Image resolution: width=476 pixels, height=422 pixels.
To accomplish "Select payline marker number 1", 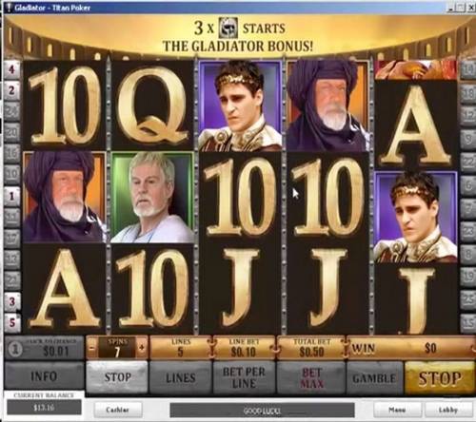I will click(x=11, y=197).
